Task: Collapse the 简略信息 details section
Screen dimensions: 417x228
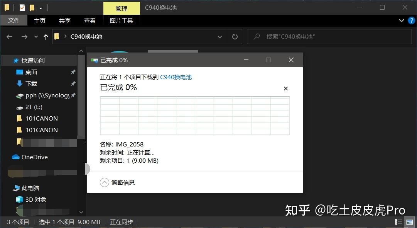Action: pyautogui.click(x=104, y=182)
